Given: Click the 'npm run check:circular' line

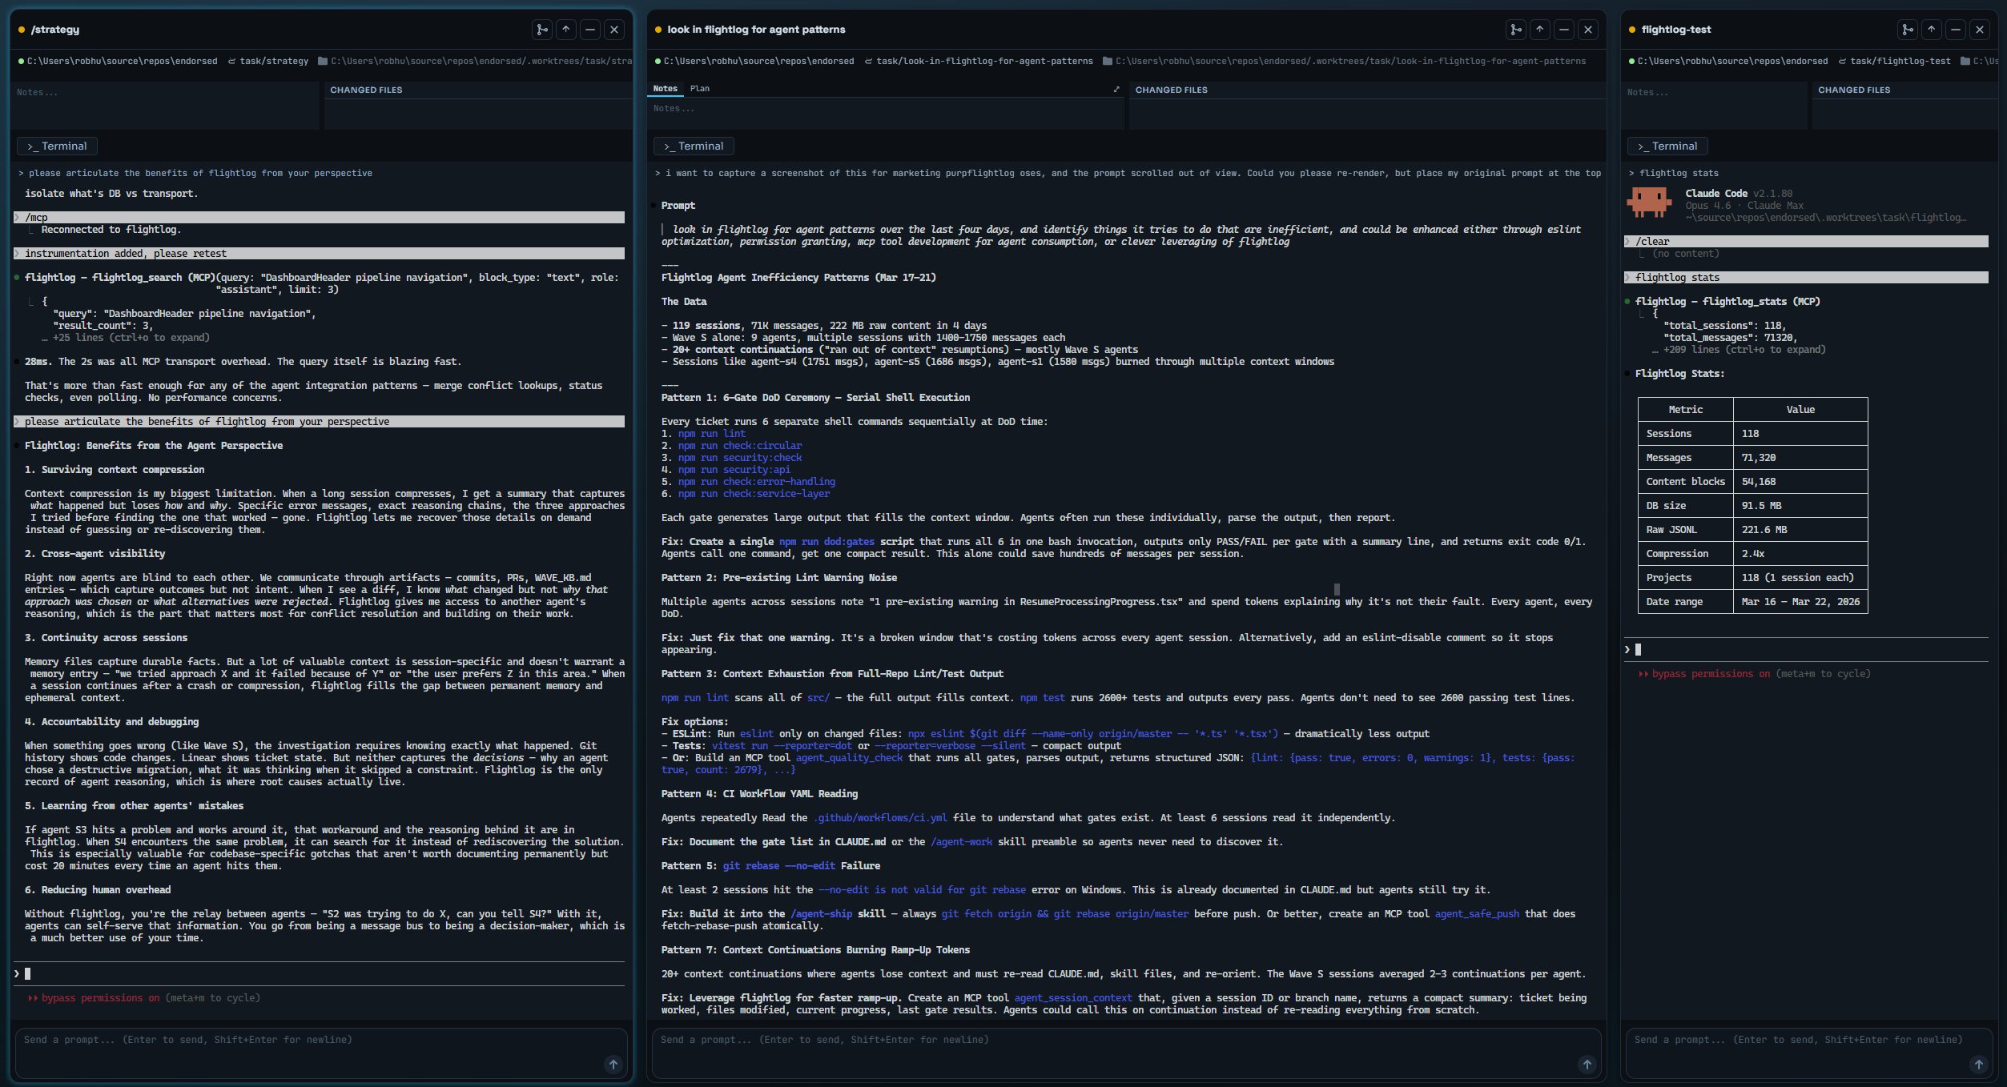Looking at the screenshot, I should click(740, 446).
